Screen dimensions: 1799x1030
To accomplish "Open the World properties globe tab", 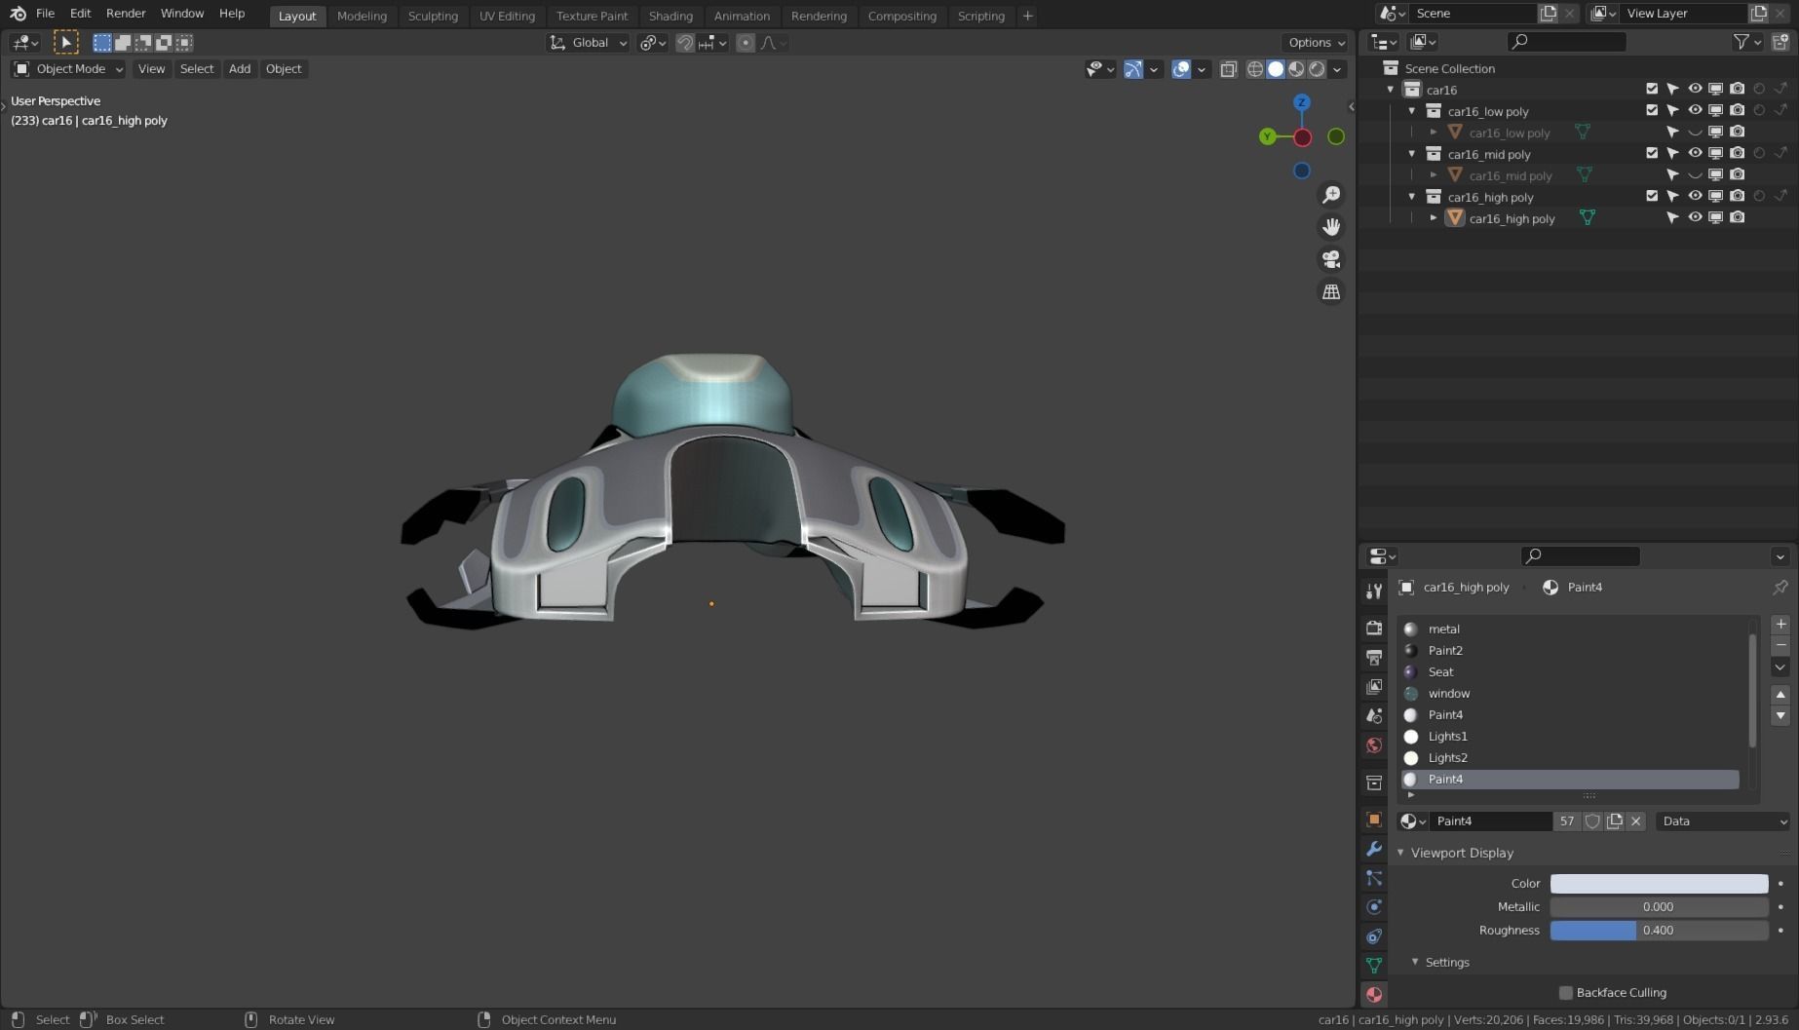I will coord(1374,745).
